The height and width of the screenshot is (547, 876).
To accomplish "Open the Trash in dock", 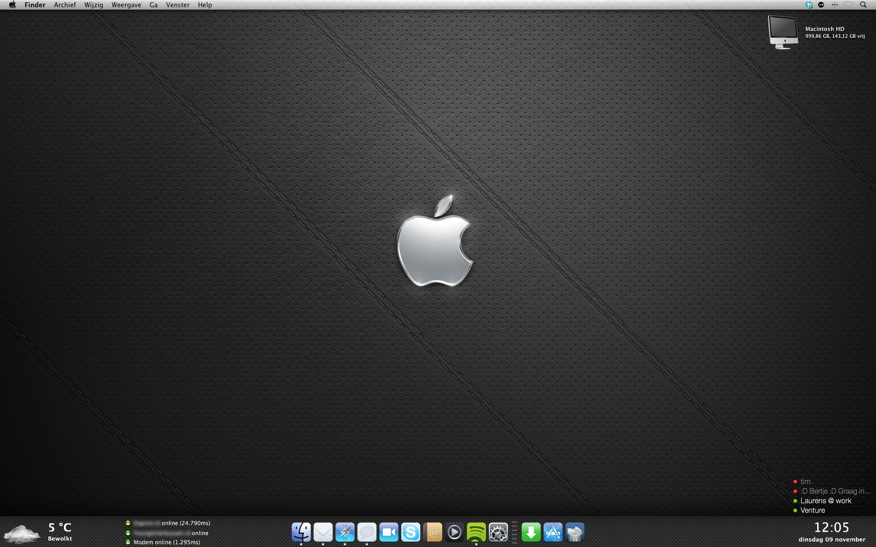I will pyautogui.click(x=575, y=532).
